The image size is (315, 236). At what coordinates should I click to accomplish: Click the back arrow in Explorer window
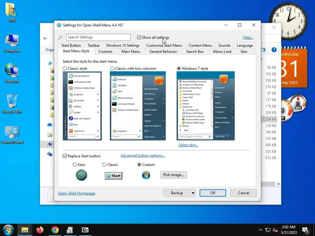coord(45,38)
